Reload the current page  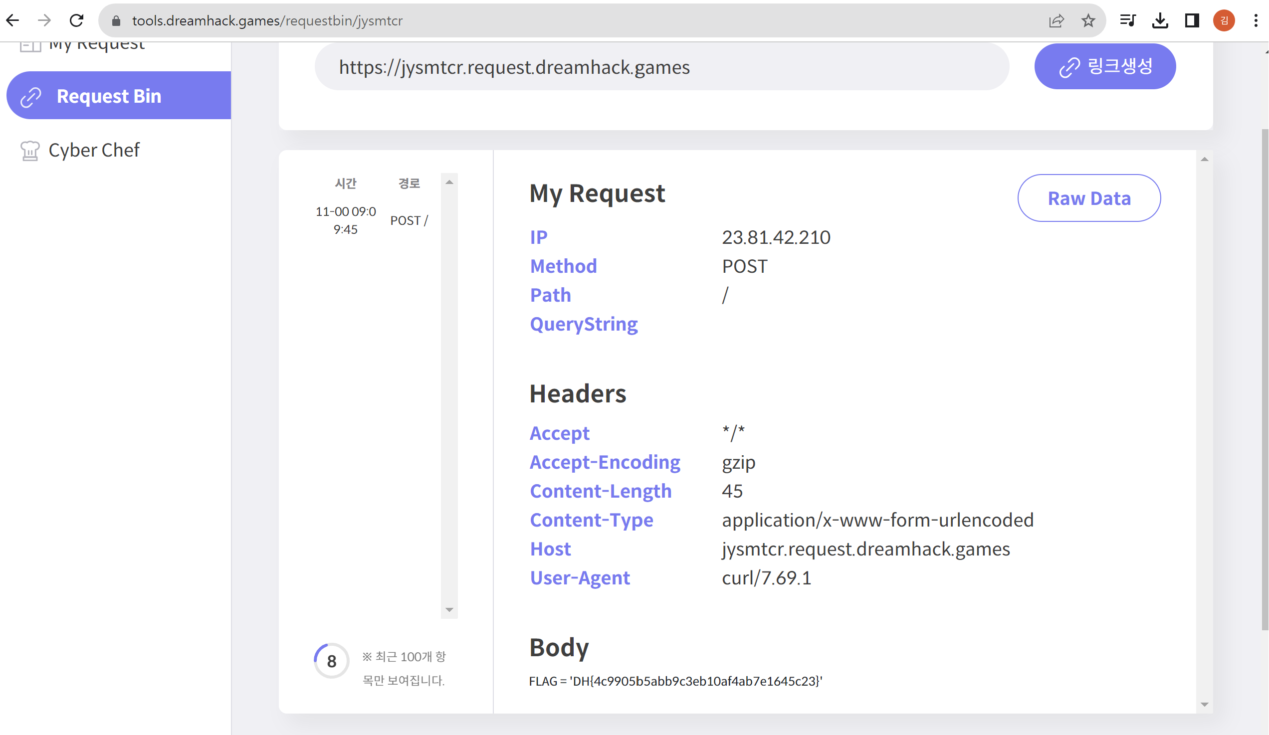coord(76,20)
